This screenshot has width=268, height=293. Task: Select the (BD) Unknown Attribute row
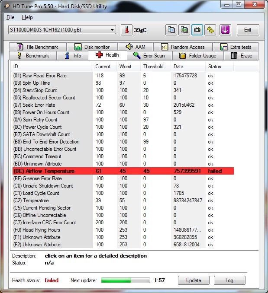point(123,164)
